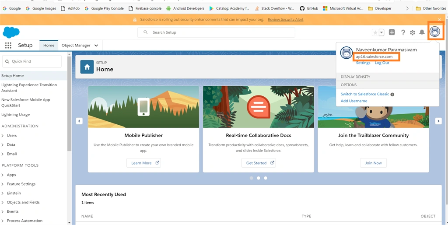This screenshot has height=225, width=448.
Task: Click Get Started on Collaborative Docs
Action: coord(259,163)
